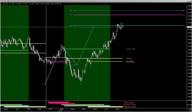
Task: Click the 'Frankfurt Trading' legend entry
Action: (x=130, y=105)
